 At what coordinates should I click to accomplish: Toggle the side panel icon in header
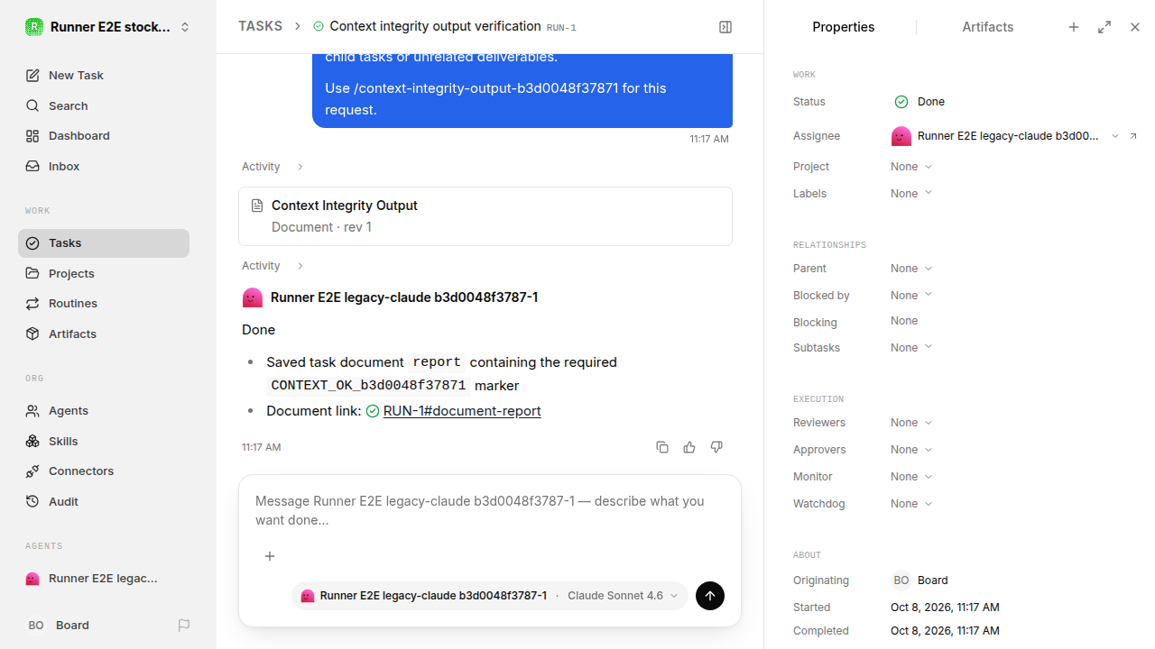click(x=725, y=27)
